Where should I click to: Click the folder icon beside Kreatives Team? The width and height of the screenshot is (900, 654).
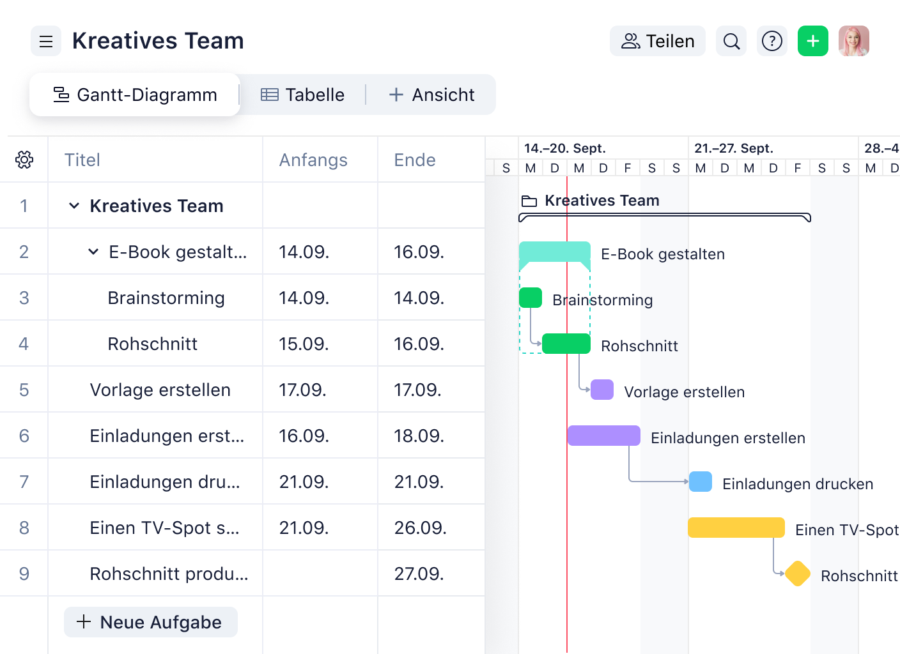coord(529,200)
